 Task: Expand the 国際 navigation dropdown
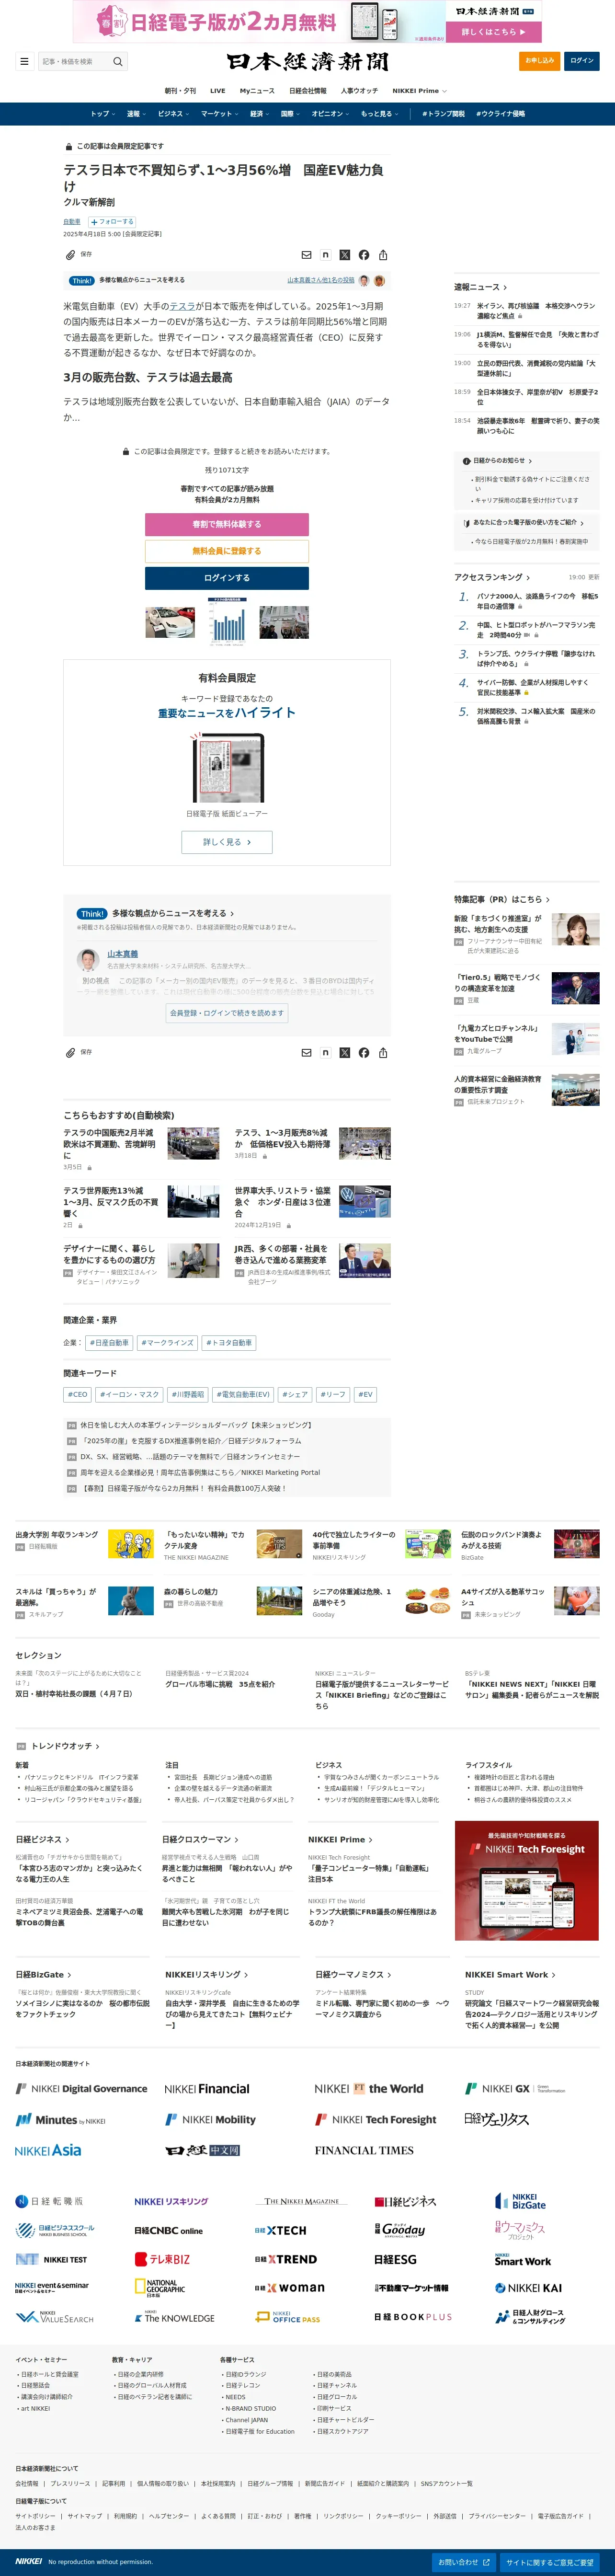pyautogui.click(x=291, y=114)
